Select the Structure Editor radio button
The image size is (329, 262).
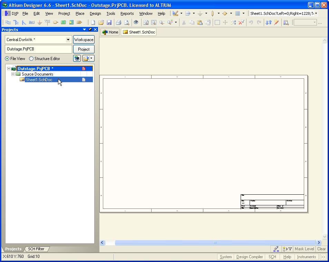[31, 58]
